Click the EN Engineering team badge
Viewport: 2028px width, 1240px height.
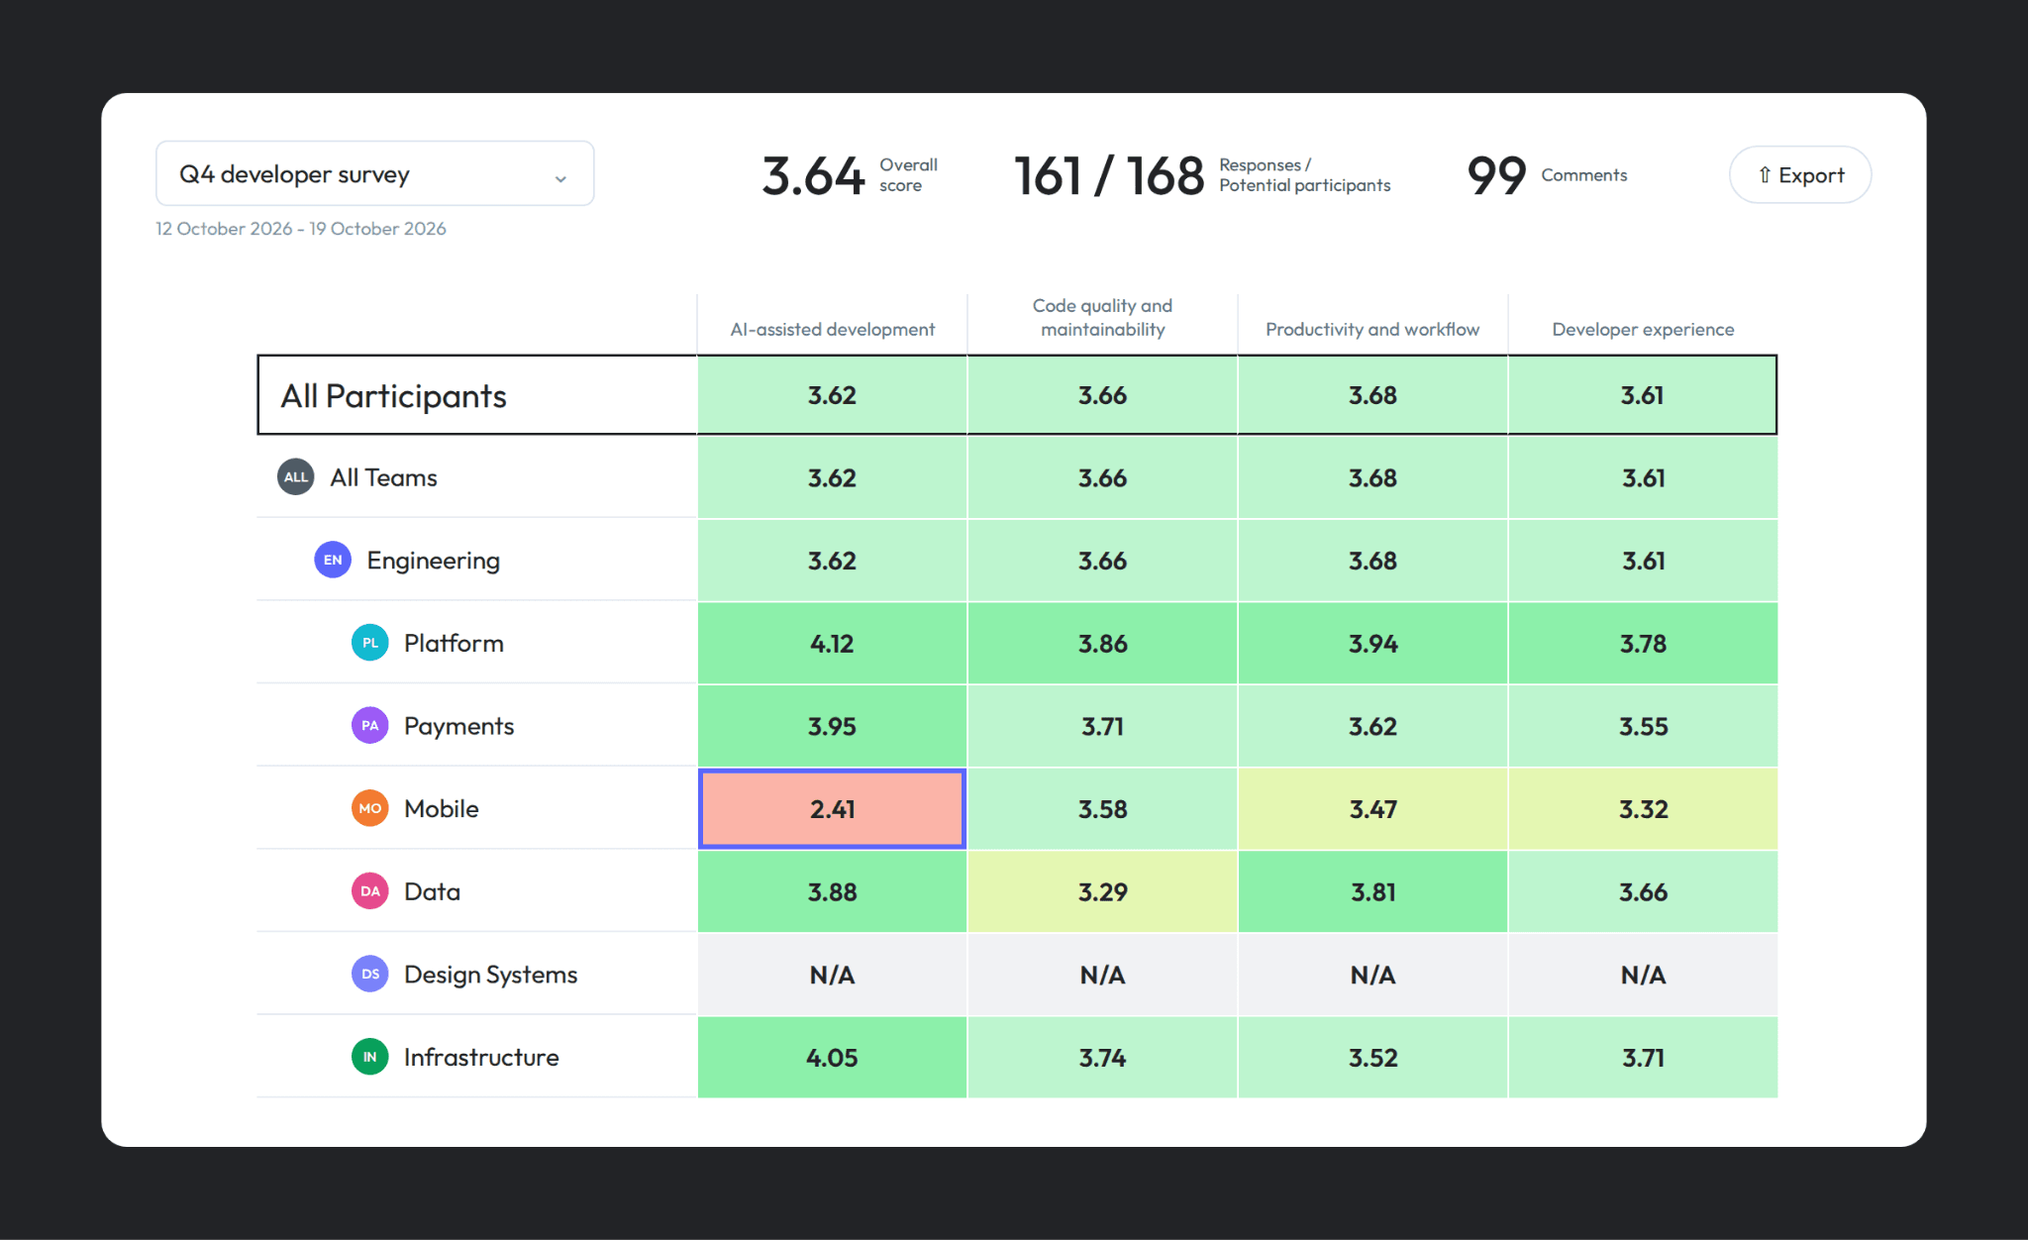[x=333, y=560]
